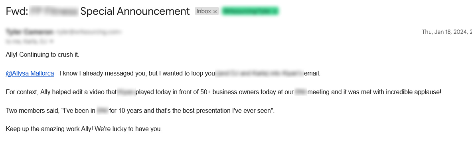Click line "Ally! Continuing to crush it."

pos(42,55)
